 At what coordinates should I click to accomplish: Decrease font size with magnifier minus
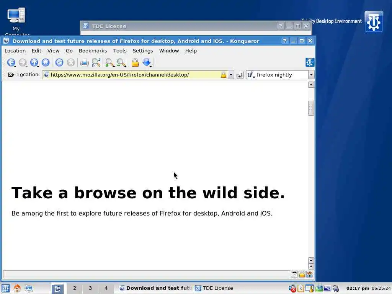point(121,62)
